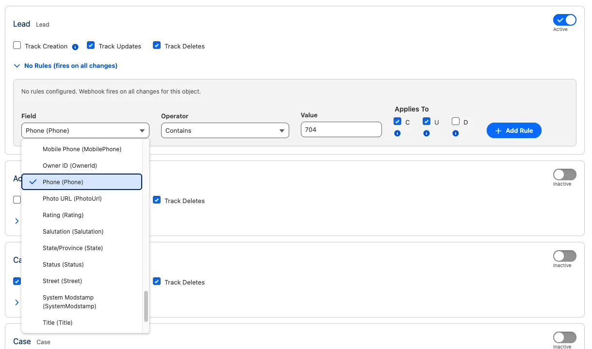Click the info icon under the U checkbox
Screen dimensions: 592x349
click(427, 133)
